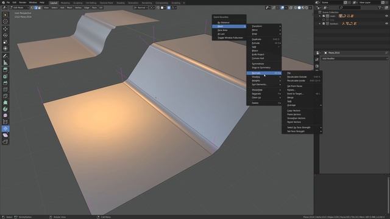
Task: Switch to Solid viewport shading
Action: pos(299,8)
